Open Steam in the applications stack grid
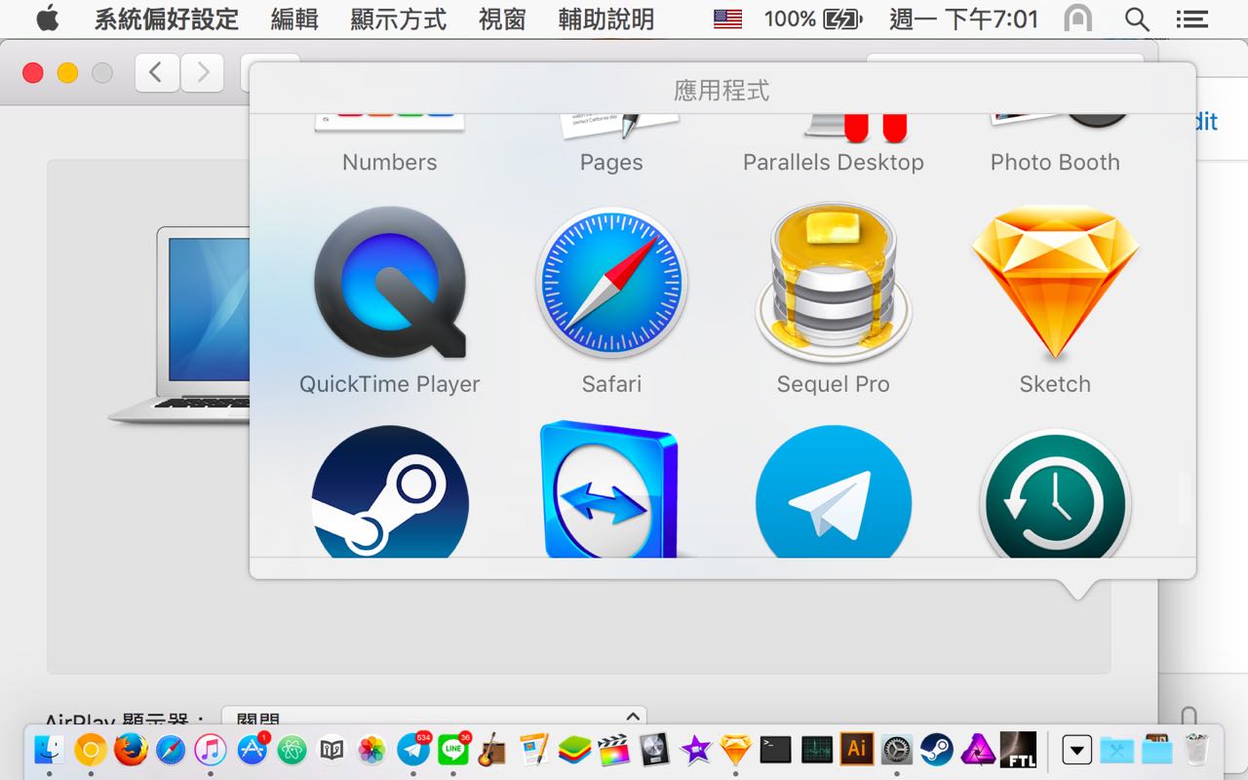This screenshot has height=780, width=1248. (390, 492)
